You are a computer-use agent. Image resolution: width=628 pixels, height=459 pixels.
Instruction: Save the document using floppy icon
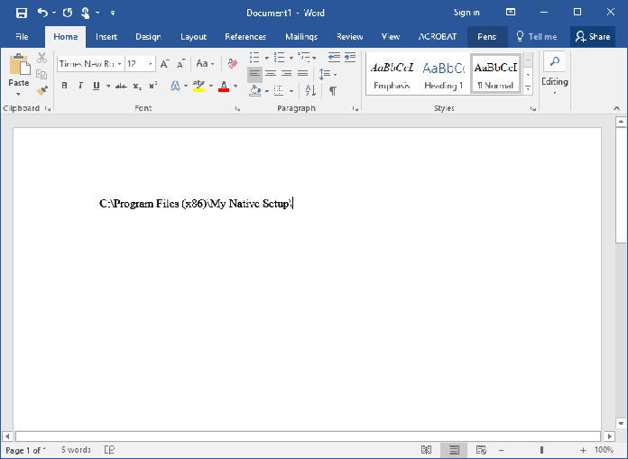(x=22, y=13)
